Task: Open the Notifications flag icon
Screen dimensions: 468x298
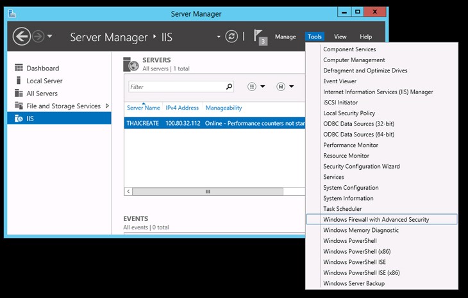Action: tap(260, 37)
